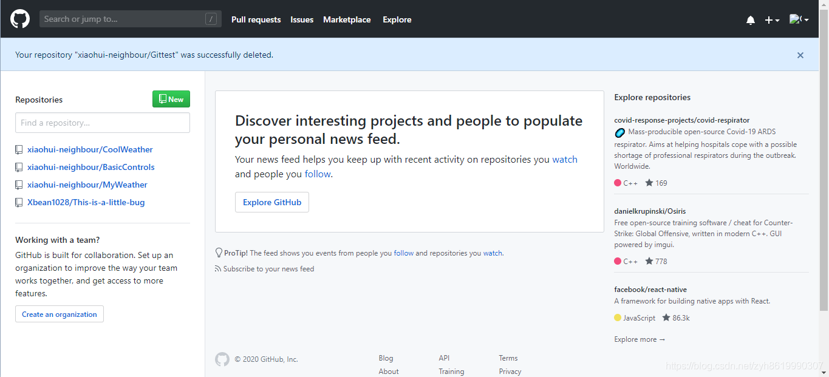Click the star icon for danielkrupinski/Osiris
Image resolution: width=829 pixels, height=377 pixels.
[649, 261]
